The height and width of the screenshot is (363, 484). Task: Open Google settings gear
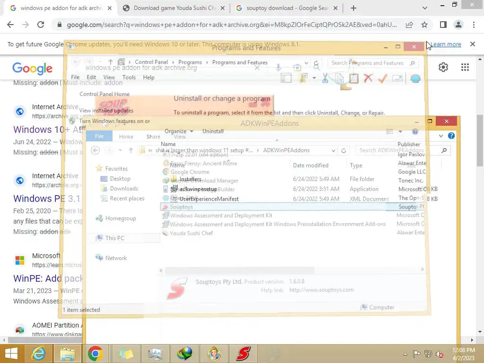(443, 67)
